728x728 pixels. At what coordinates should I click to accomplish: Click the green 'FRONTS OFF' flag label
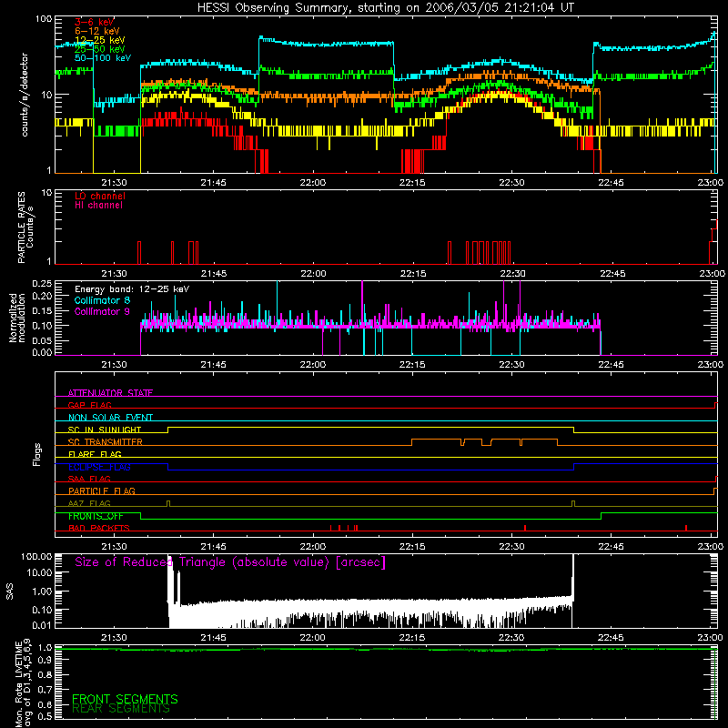[96, 516]
